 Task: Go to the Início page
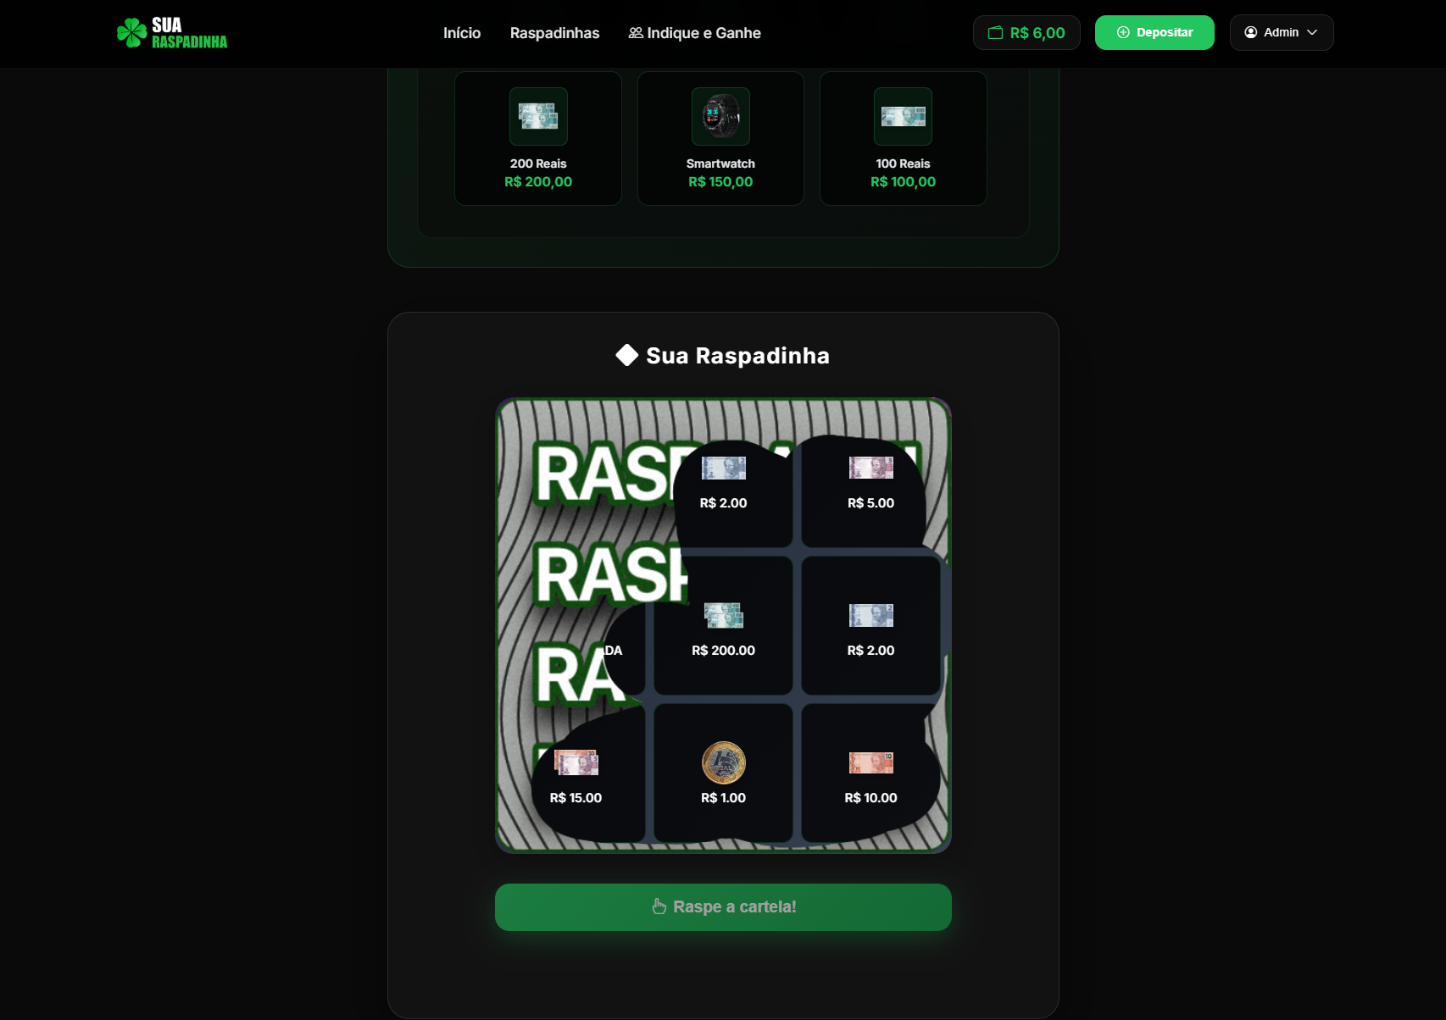[x=462, y=33]
